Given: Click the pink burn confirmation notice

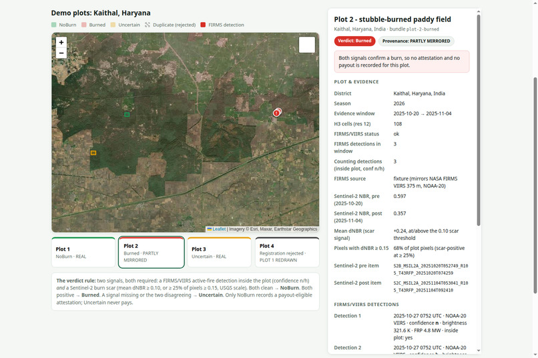Looking at the screenshot, I should tap(402, 61).
